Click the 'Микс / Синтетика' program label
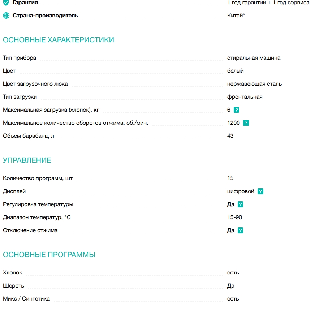The height and width of the screenshot is (315, 311). tap(26, 299)
